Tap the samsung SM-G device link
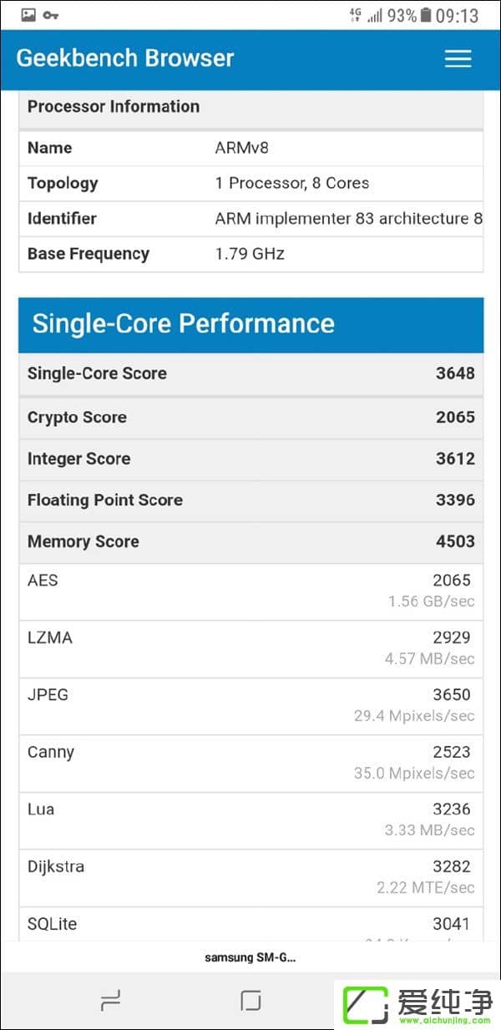 250,957
